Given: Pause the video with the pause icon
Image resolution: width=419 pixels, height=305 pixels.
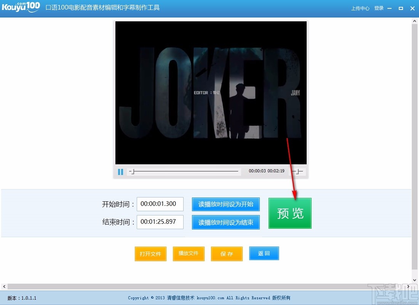Looking at the screenshot, I should [x=120, y=172].
